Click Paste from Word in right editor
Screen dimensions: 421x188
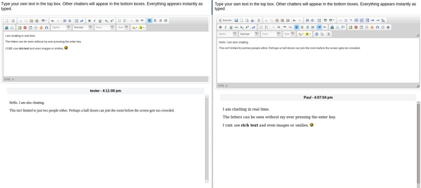(x=288, y=20)
